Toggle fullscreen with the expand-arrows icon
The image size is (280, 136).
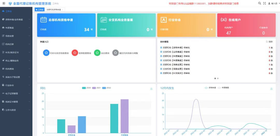[265, 3]
